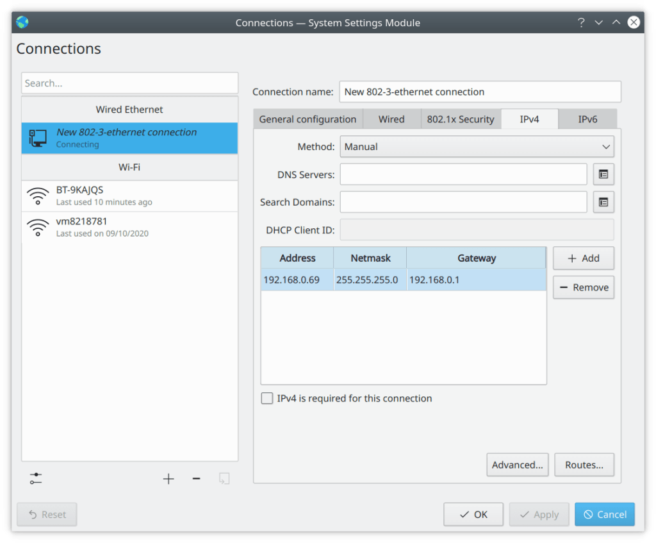This screenshot has height=543, width=656.
Task: Click the export connection icon
Action: pyautogui.click(x=224, y=479)
